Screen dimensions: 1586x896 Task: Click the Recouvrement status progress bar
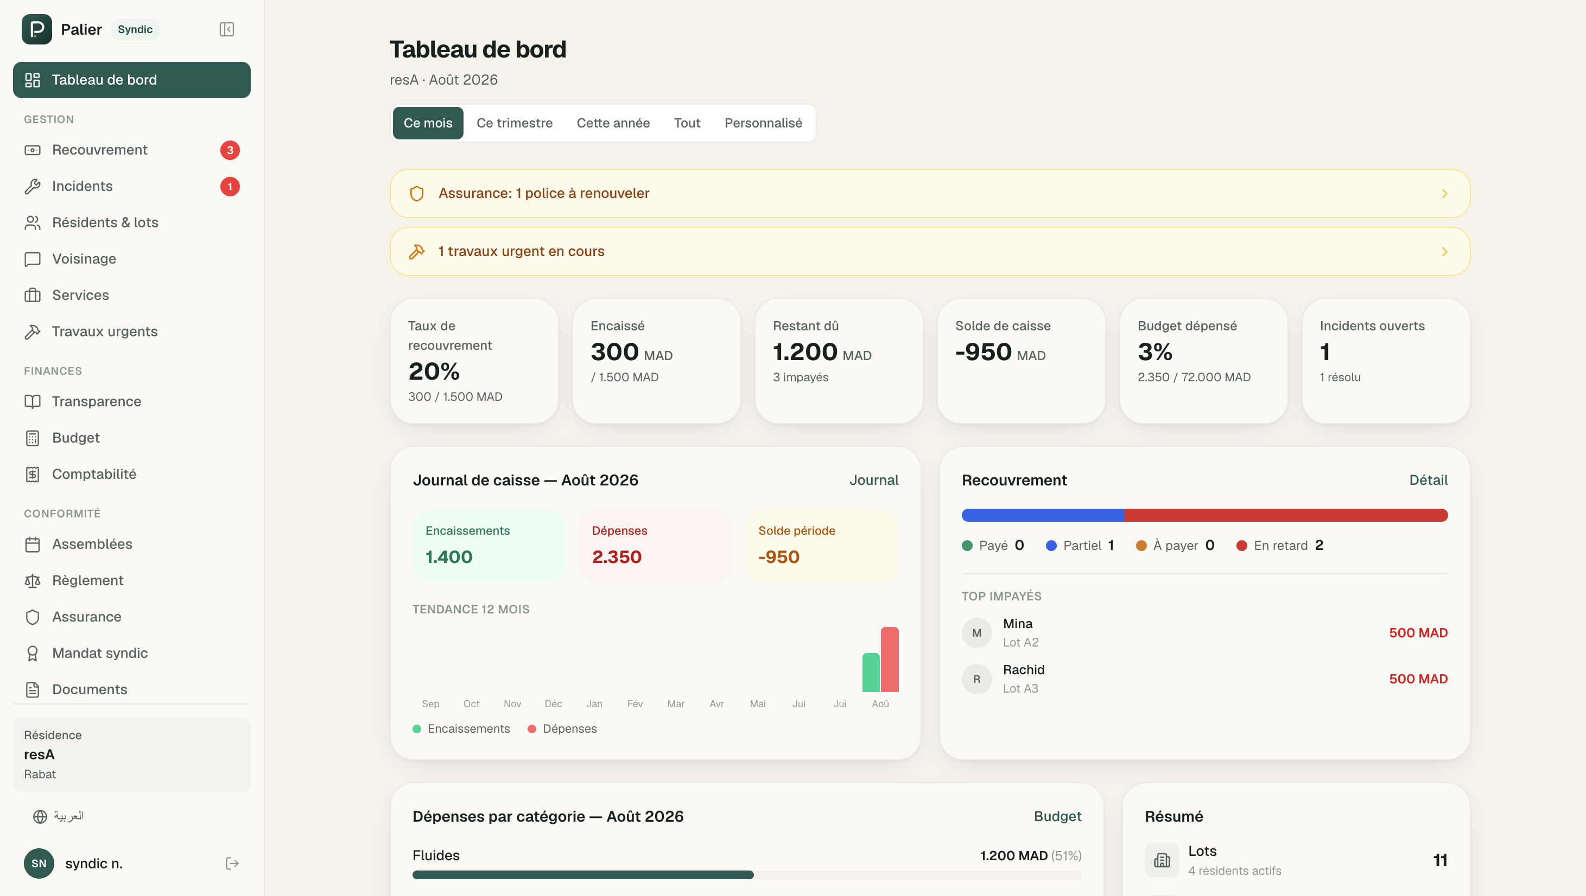click(1204, 516)
